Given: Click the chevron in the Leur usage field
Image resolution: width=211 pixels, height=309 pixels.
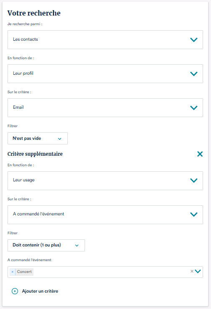Looking at the screenshot, I should pyautogui.click(x=194, y=180).
